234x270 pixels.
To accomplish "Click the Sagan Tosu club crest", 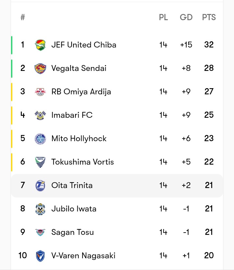I will 40,232.
